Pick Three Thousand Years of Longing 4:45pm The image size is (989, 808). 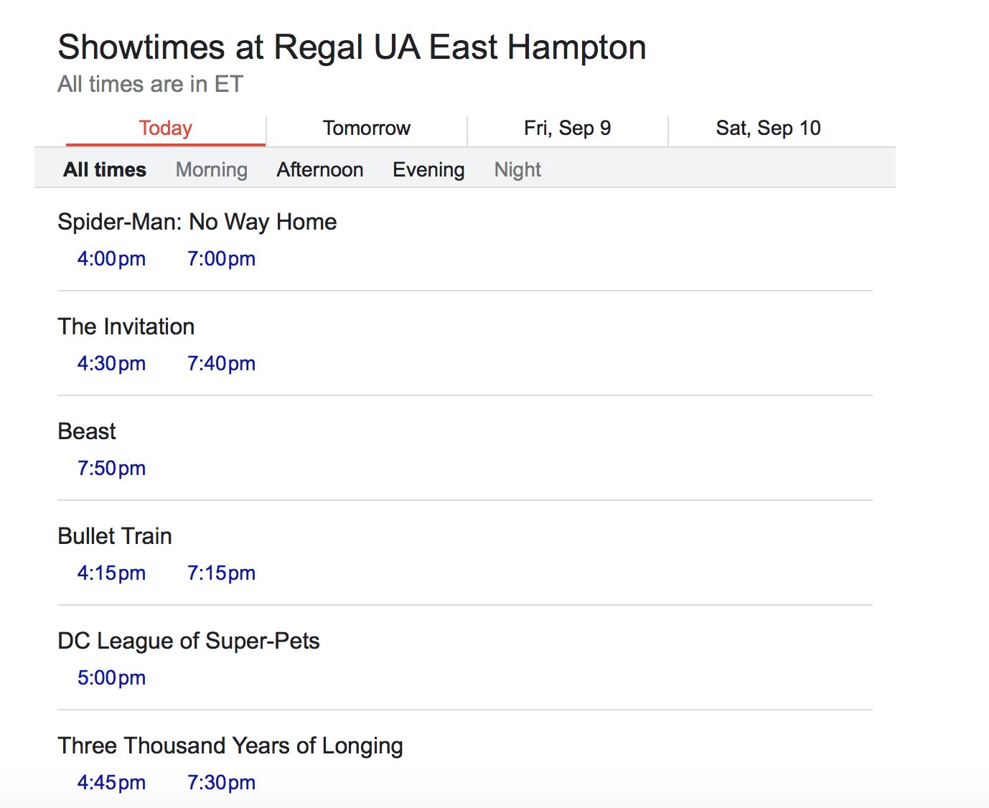coord(112,783)
